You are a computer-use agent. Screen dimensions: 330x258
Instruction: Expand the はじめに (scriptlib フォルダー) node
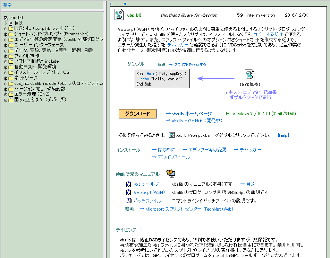click(6, 29)
